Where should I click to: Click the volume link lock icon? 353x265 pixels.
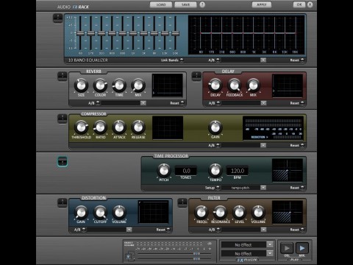pos(128,257)
